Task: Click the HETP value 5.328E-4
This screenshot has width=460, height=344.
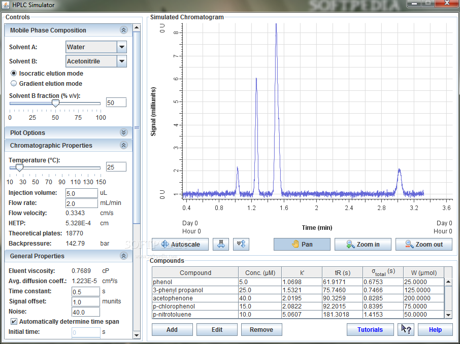Action: coord(78,223)
